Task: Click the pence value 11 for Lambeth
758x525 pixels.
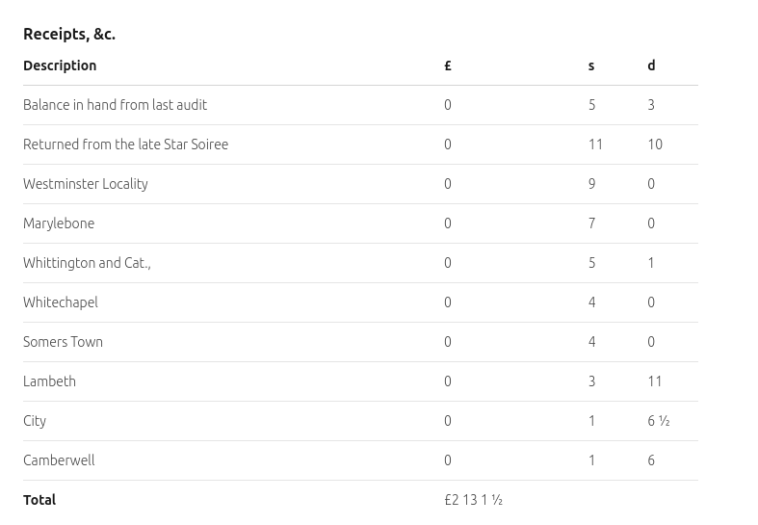Action: [x=655, y=381]
